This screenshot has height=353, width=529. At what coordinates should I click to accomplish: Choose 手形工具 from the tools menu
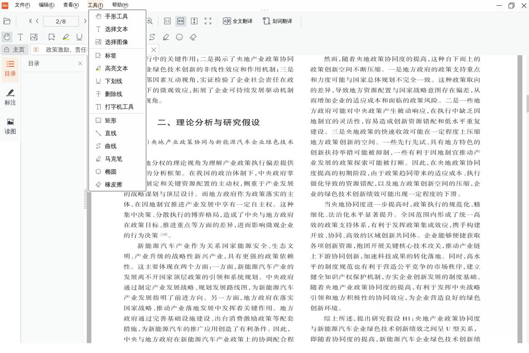pos(117,16)
